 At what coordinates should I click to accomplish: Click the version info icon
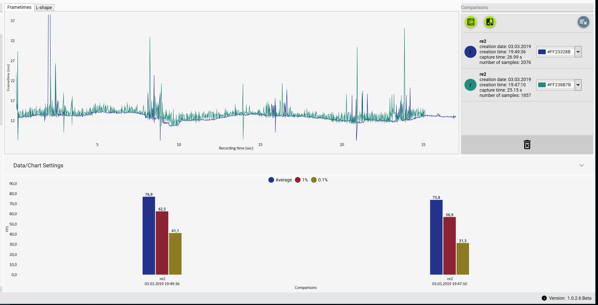[x=544, y=298]
